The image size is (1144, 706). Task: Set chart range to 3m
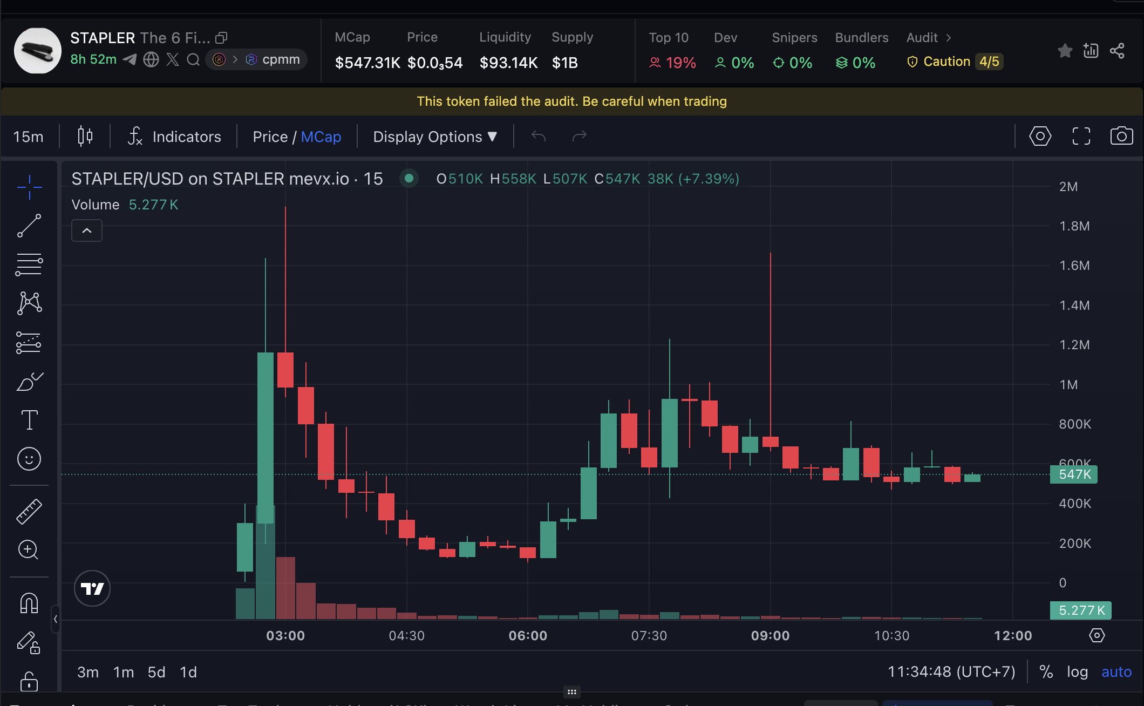coord(88,672)
